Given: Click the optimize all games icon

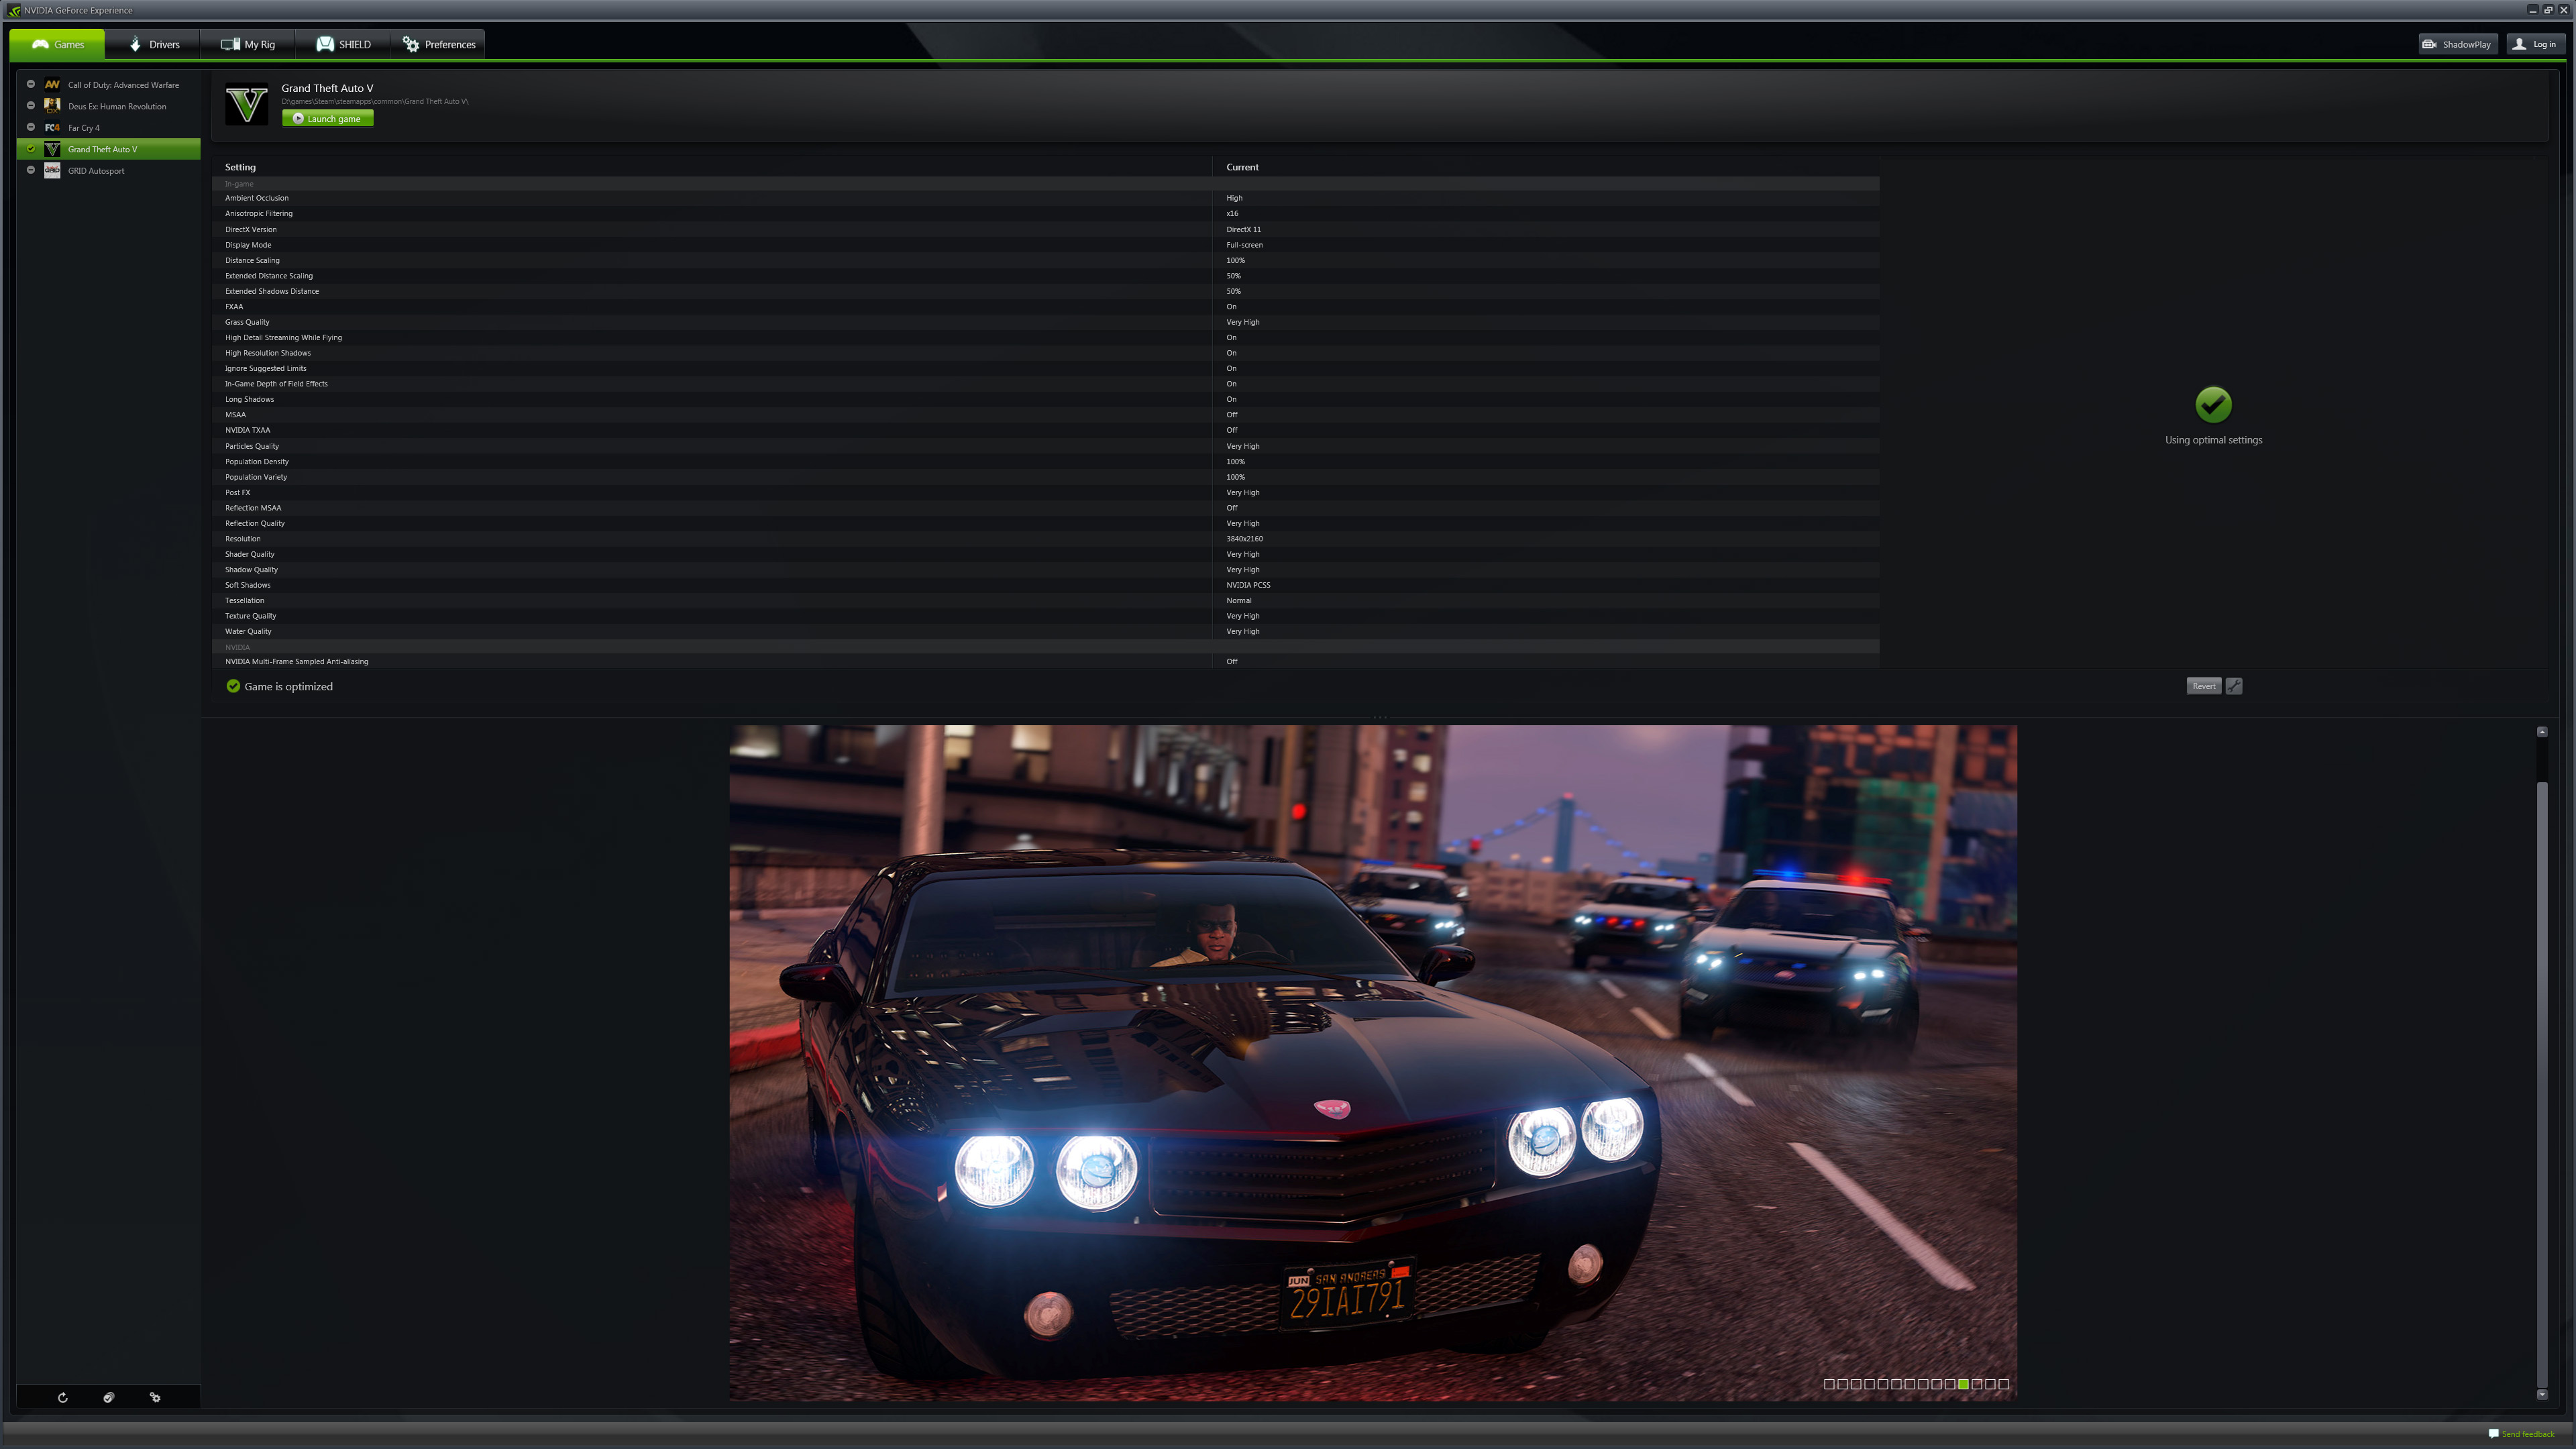Looking at the screenshot, I should pyautogui.click(x=108, y=1397).
